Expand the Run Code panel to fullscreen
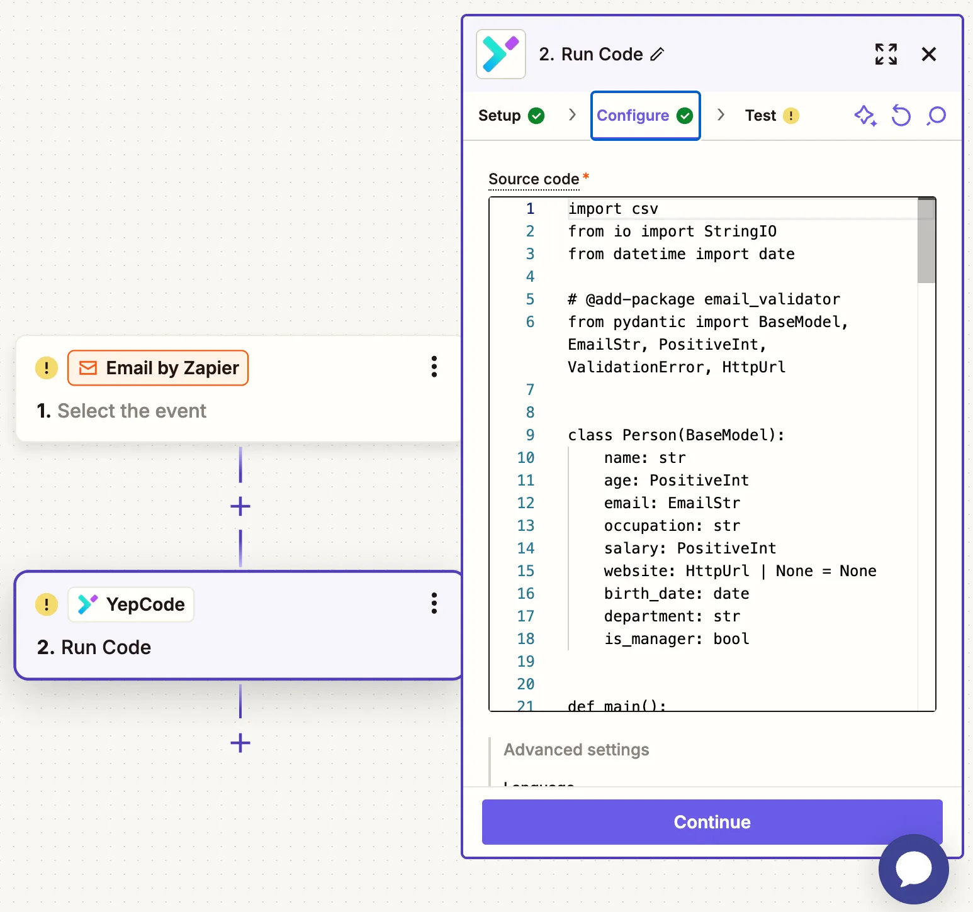973x912 pixels. click(x=886, y=54)
